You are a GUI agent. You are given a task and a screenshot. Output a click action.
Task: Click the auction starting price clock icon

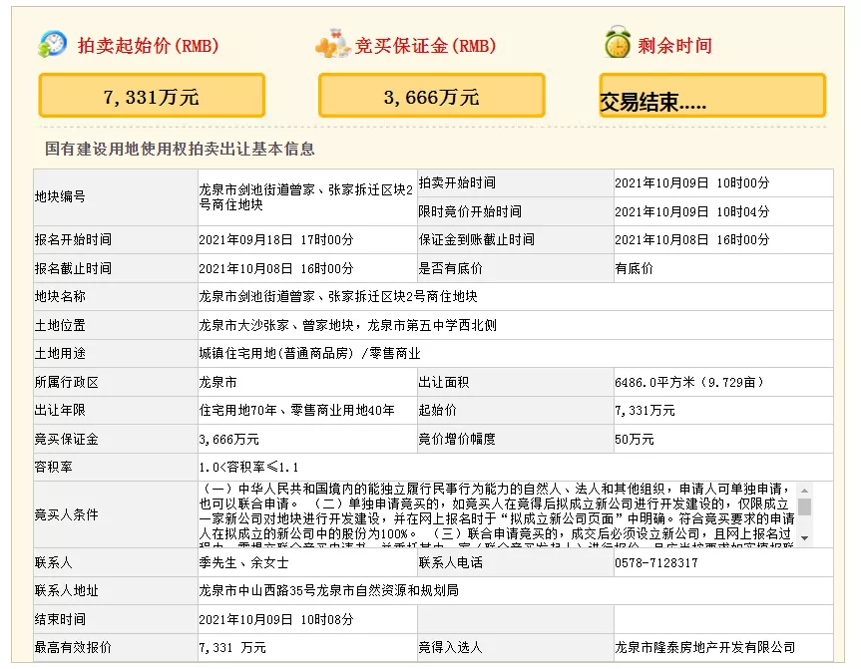tap(52, 44)
